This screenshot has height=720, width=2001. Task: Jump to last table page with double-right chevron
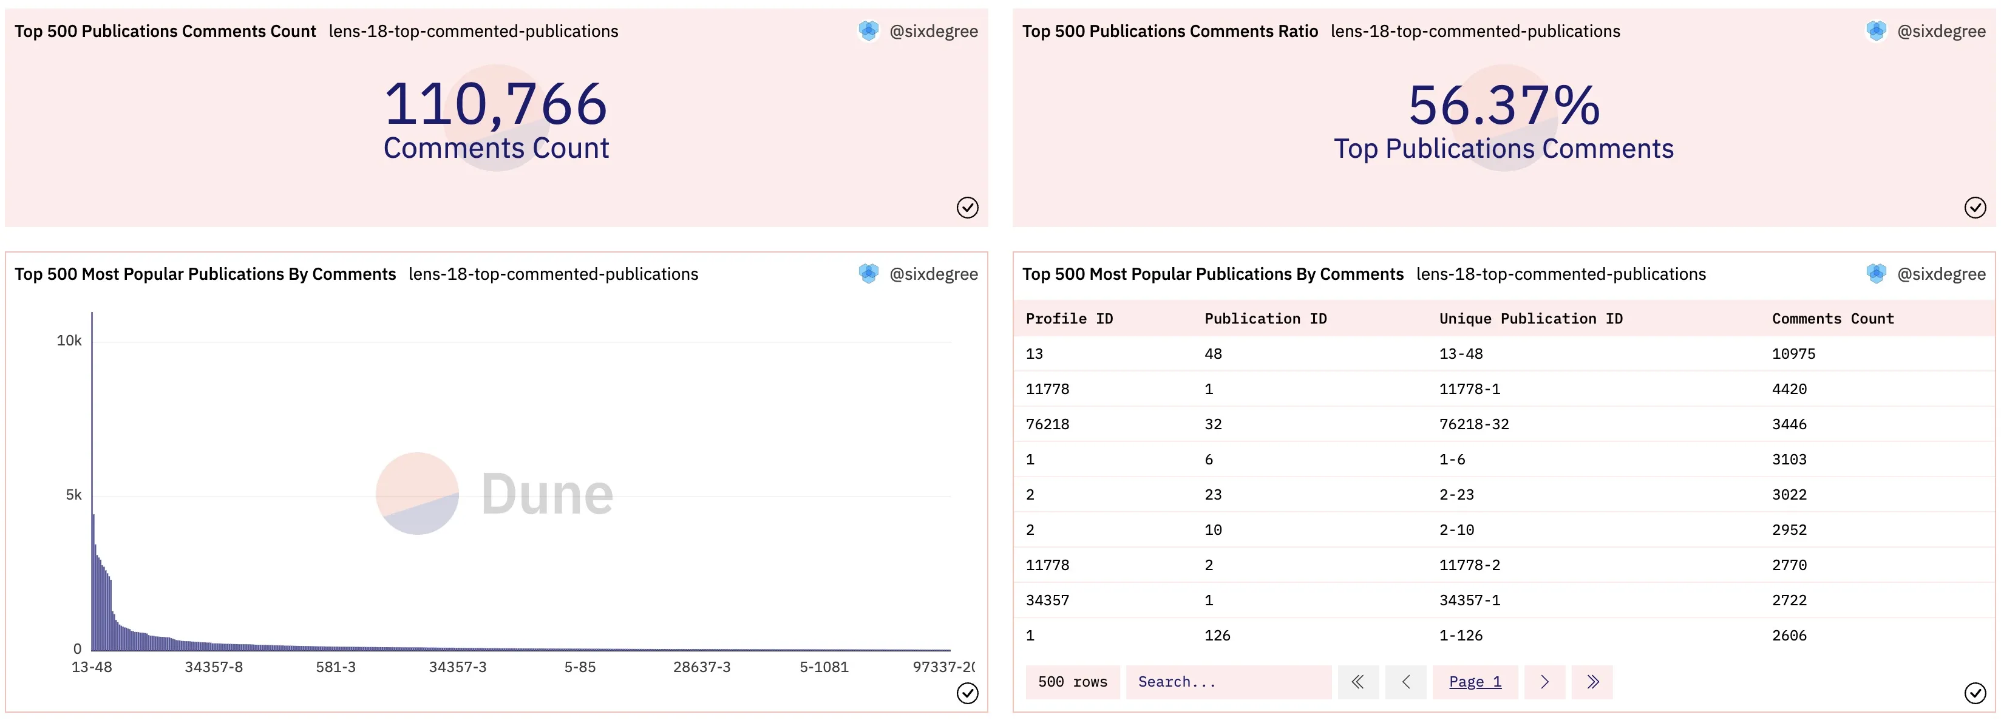point(1592,682)
